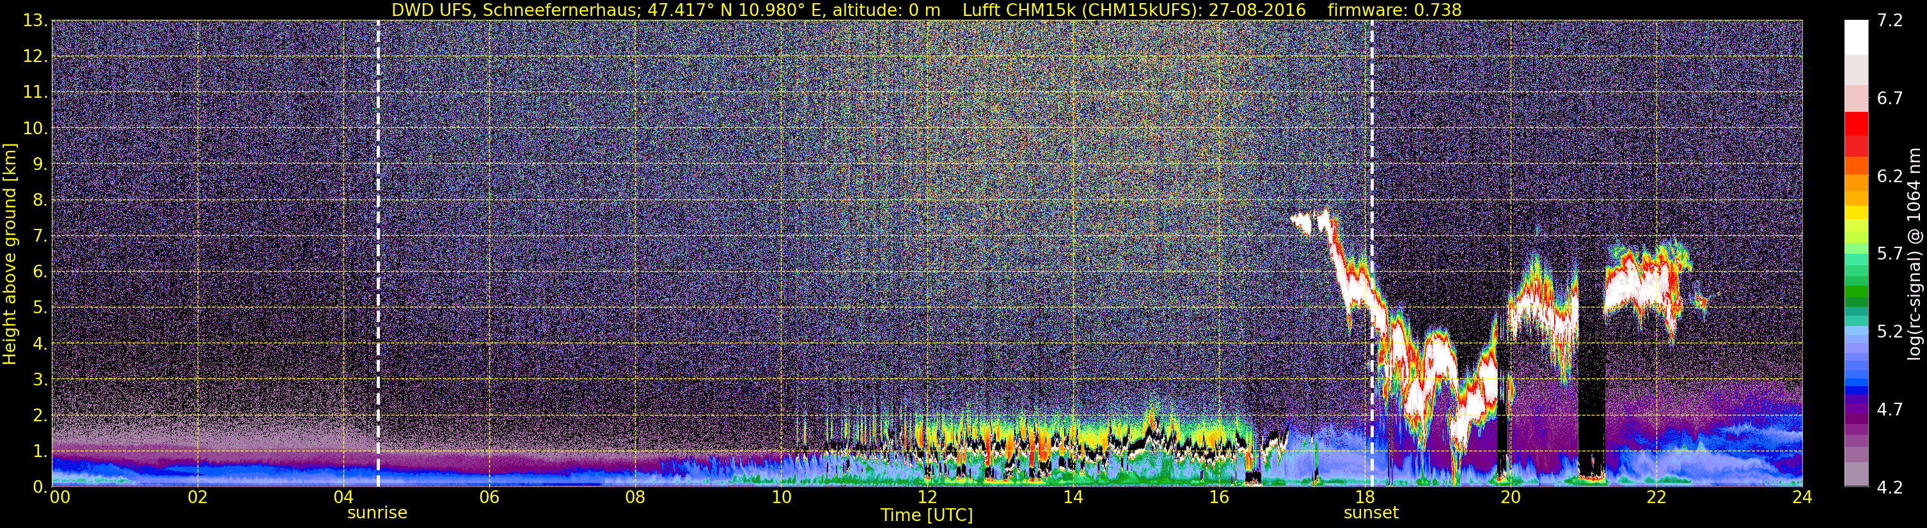The image size is (1927, 528).
Task: Click the 'Height above ground [km]' axis title
Action: pyautogui.click(x=10, y=254)
